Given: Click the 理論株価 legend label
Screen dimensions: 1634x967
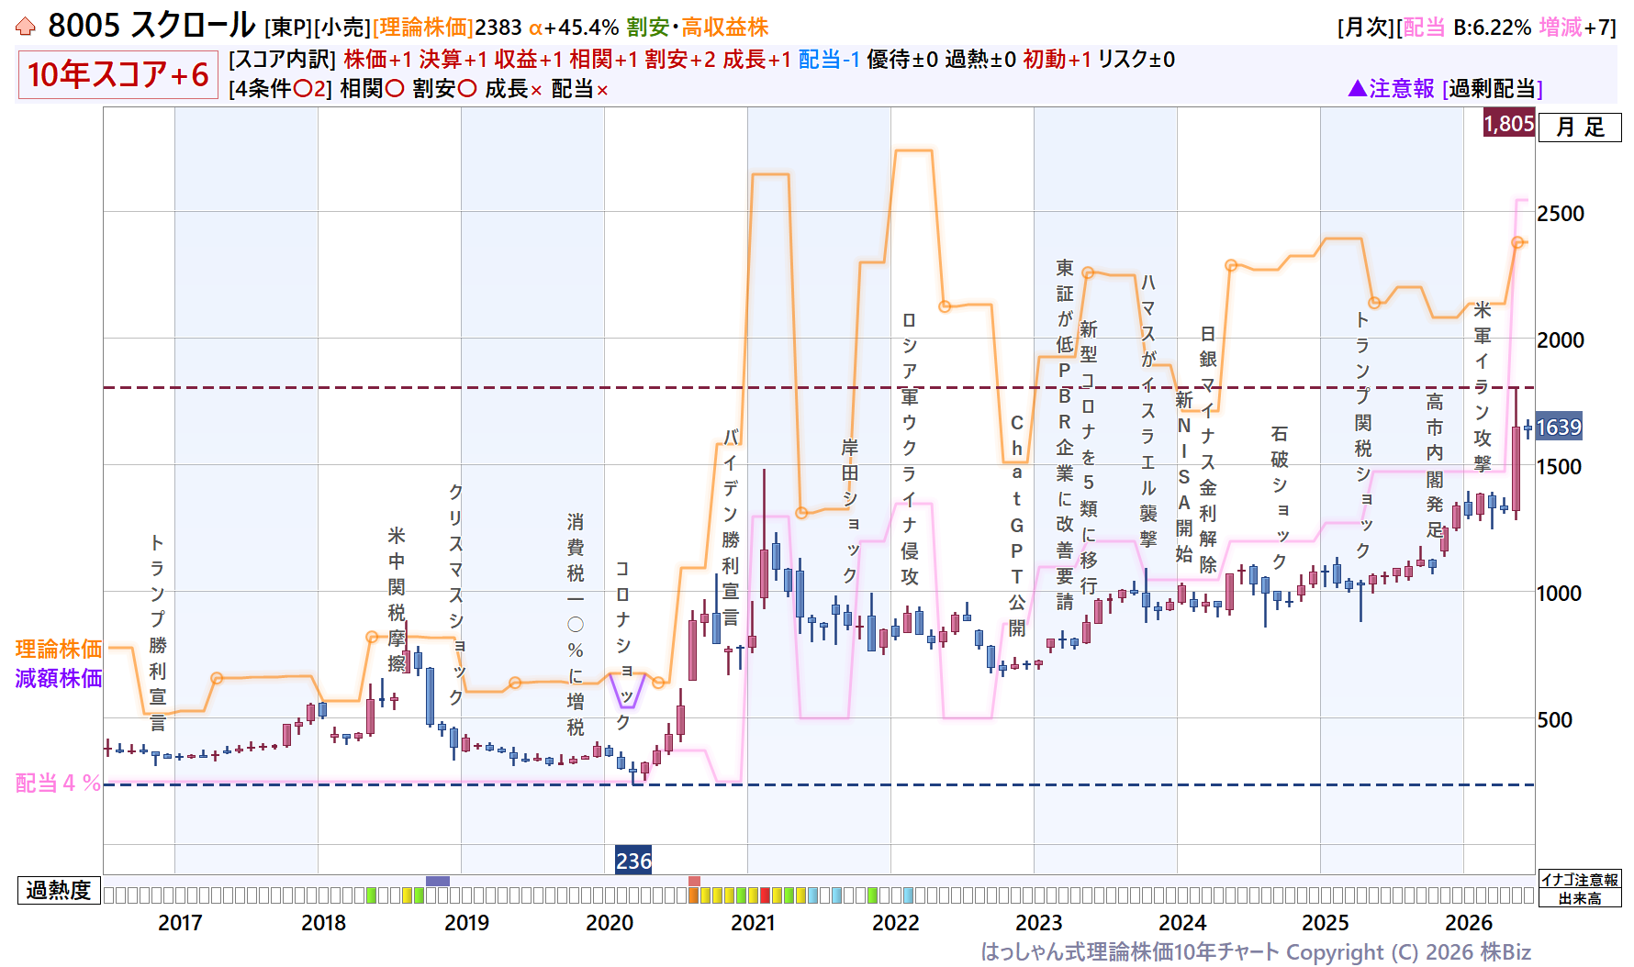Looking at the screenshot, I should (x=59, y=650).
